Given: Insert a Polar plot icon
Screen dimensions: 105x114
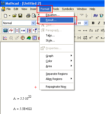Looking at the screenshot, I should [x=23, y=38].
